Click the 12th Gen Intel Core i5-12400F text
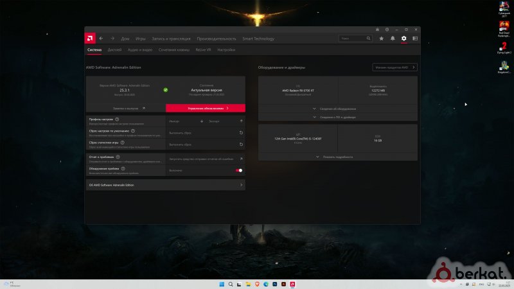 (298, 139)
